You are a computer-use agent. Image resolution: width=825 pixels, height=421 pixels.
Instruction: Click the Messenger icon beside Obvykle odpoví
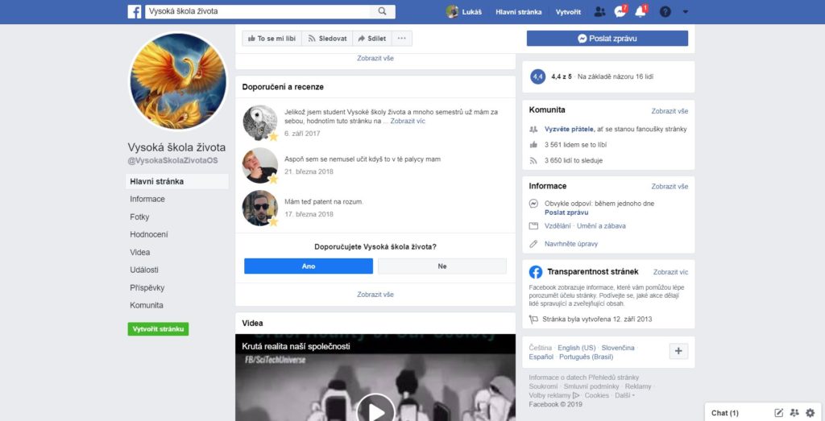pos(533,204)
